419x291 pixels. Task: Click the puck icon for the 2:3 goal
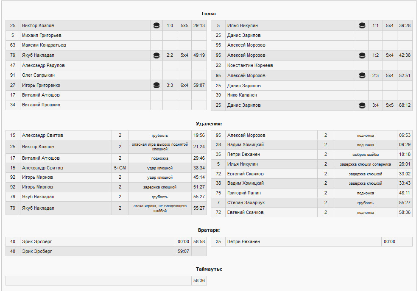coord(362,75)
